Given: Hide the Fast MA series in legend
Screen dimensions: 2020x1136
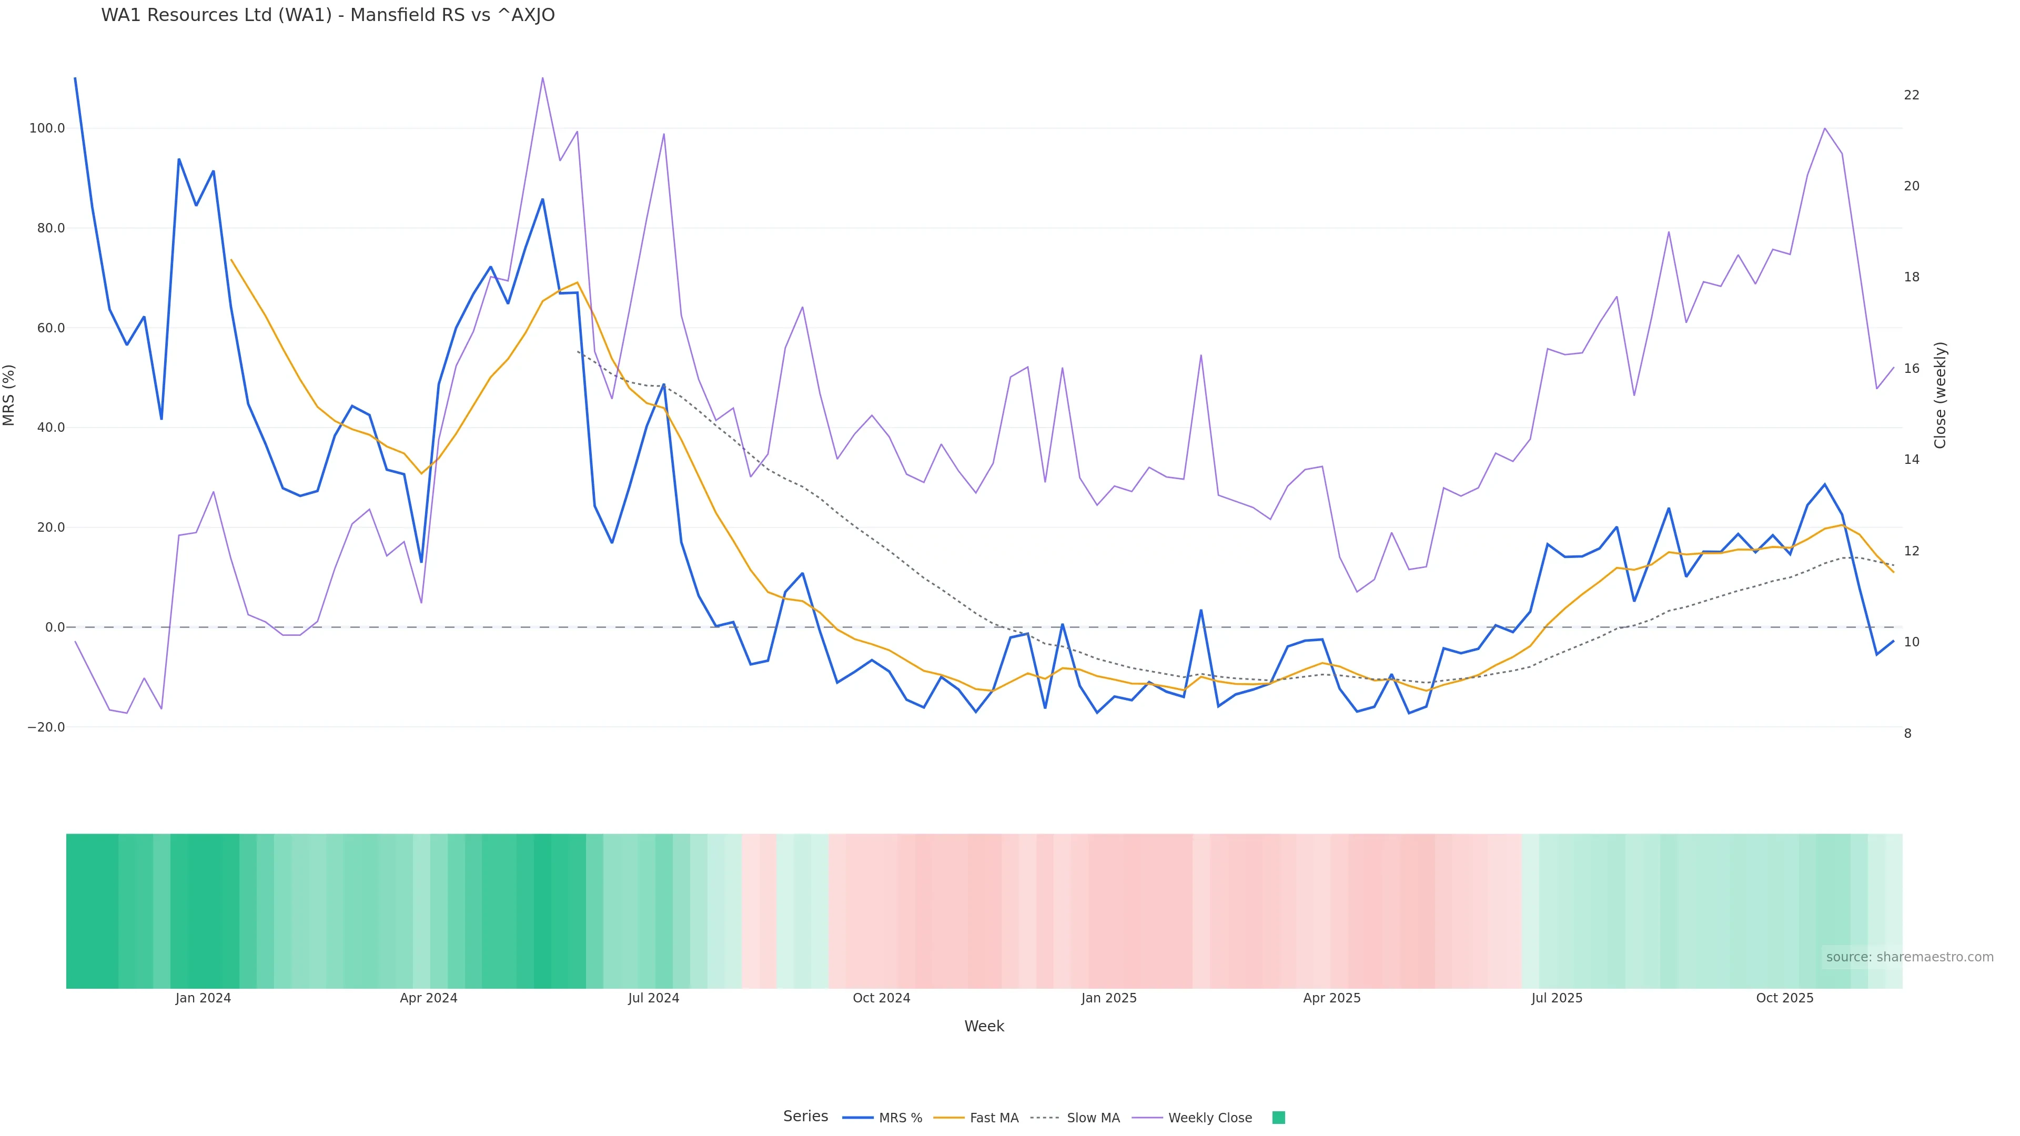Looking at the screenshot, I should [994, 1118].
